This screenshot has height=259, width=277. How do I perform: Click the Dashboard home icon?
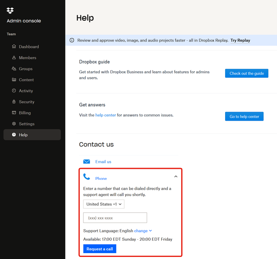[x=14, y=47]
